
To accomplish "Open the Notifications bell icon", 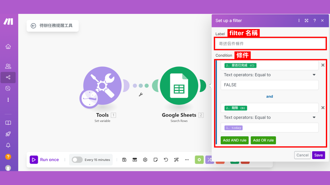I will [x=8, y=145].
